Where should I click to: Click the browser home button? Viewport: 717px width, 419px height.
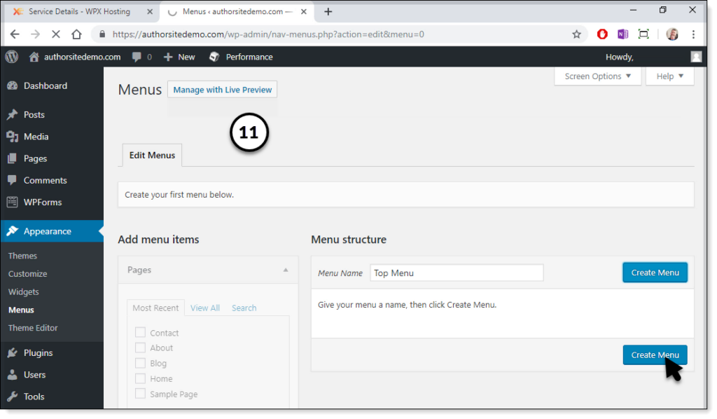click(x=76, y=34)
